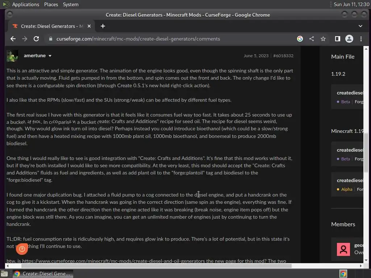Click the Main File heading
This screenshot has width=371, height=278.
[x=343, y=57]
